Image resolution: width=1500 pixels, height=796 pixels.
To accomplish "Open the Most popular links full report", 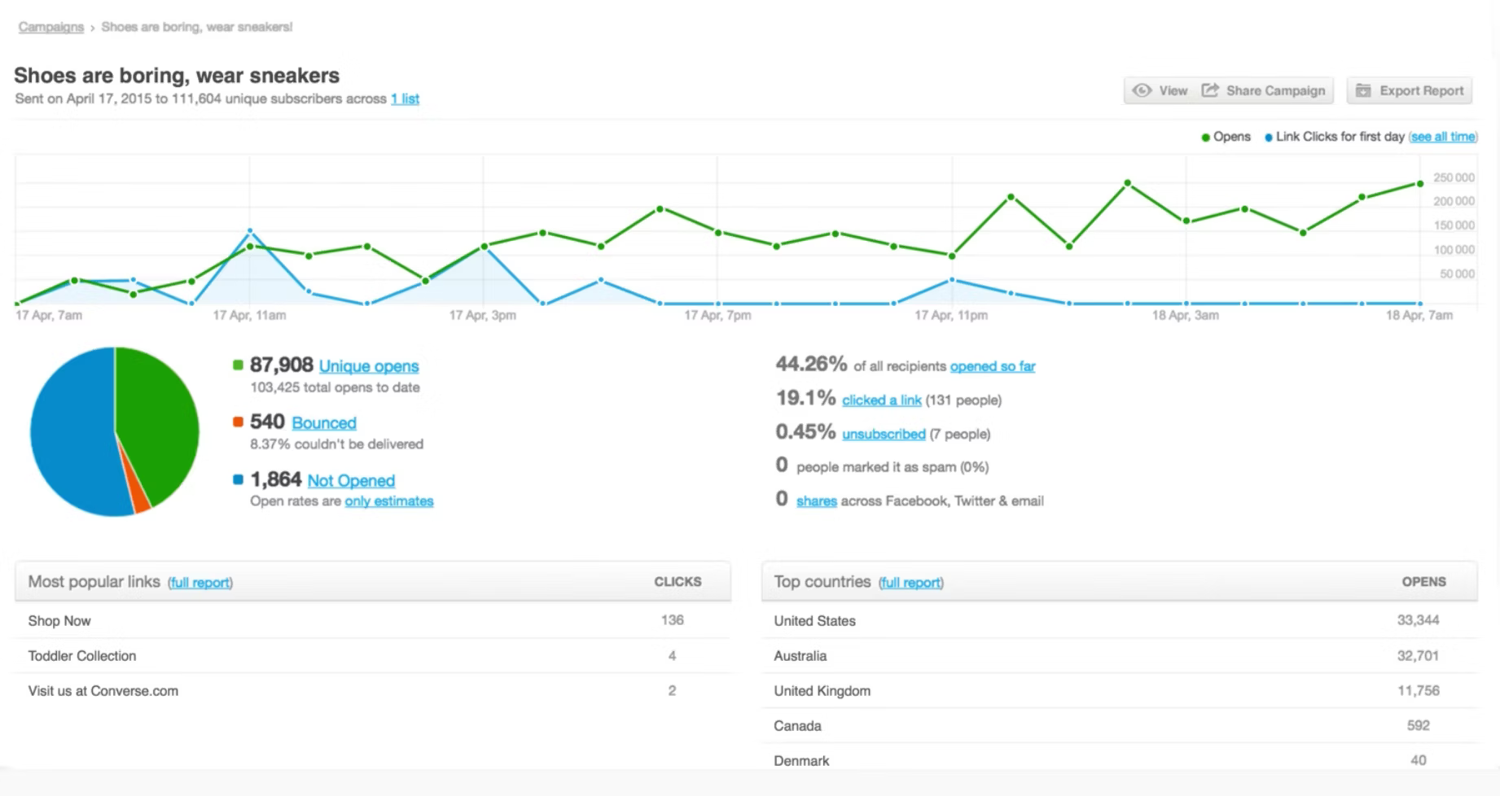I will coord(200,582).
